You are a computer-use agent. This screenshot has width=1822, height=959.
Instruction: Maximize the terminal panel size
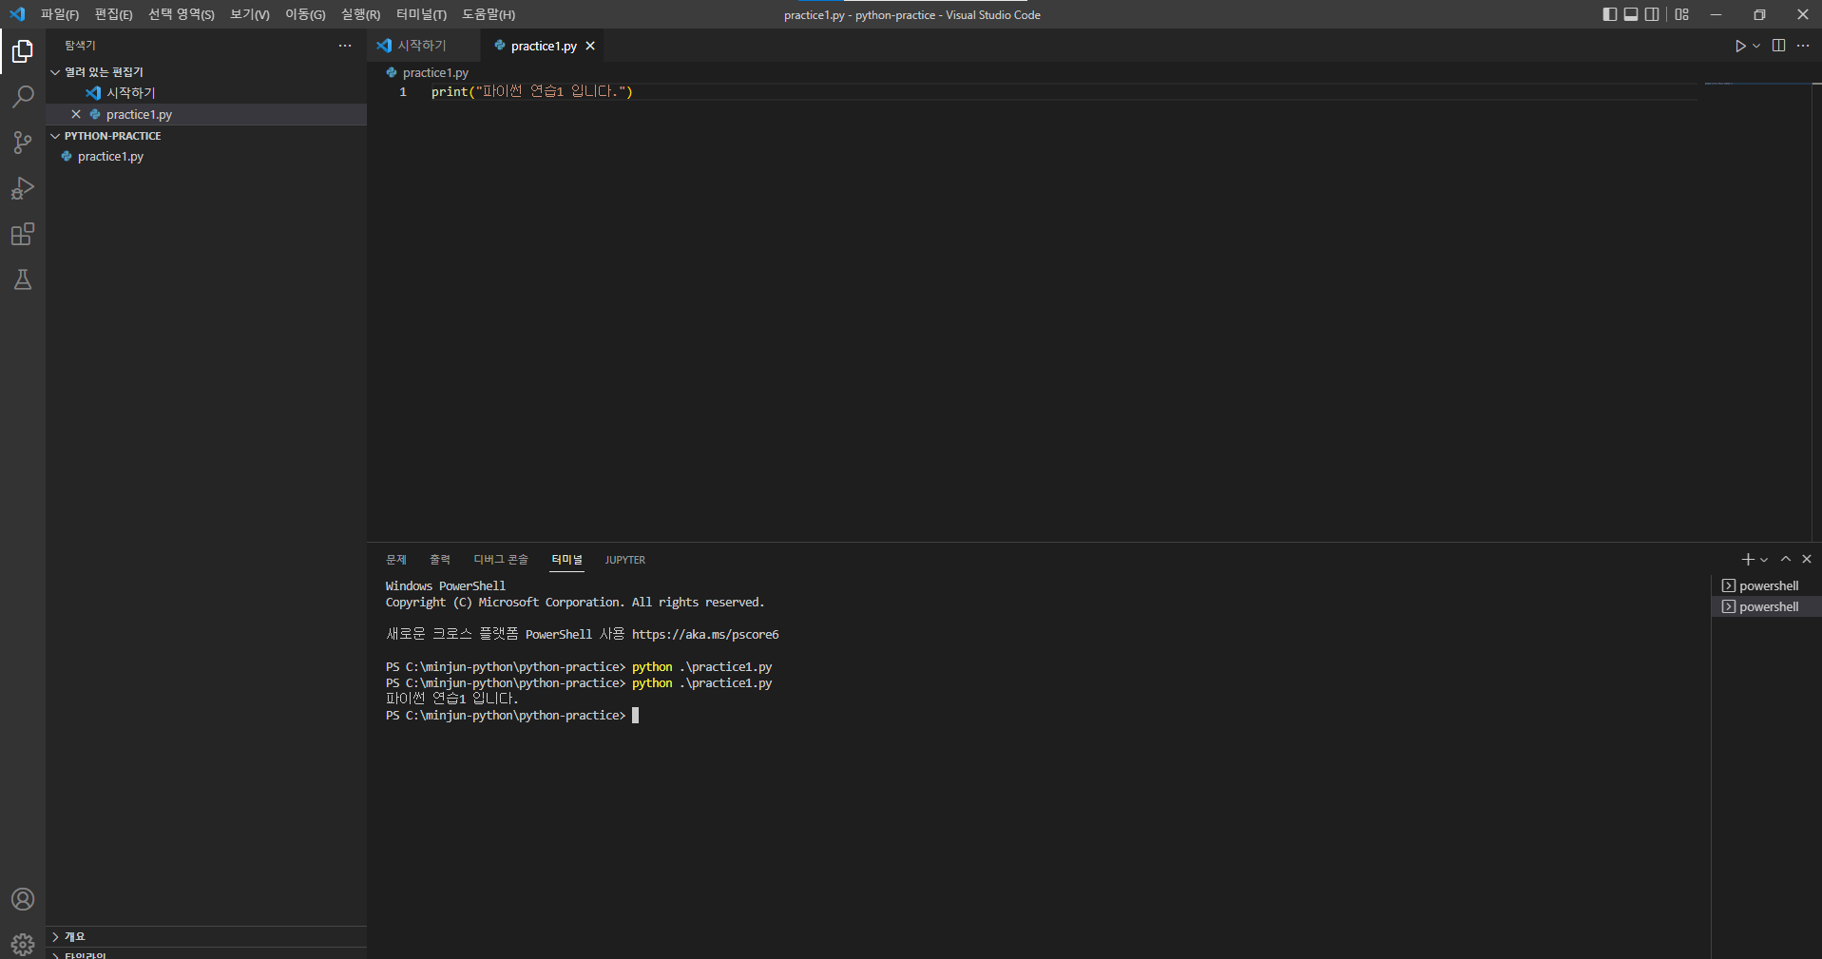[1786, 559]
